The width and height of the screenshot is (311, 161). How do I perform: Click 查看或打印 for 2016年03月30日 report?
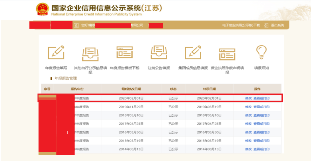[261, 132]
